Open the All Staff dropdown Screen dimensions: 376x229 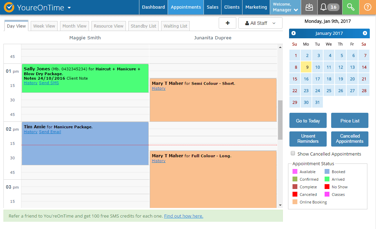260,23
